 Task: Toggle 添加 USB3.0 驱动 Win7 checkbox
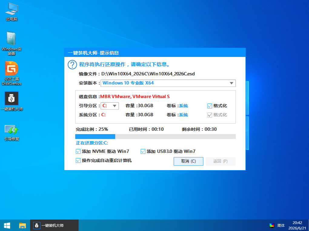coord(143,151)
